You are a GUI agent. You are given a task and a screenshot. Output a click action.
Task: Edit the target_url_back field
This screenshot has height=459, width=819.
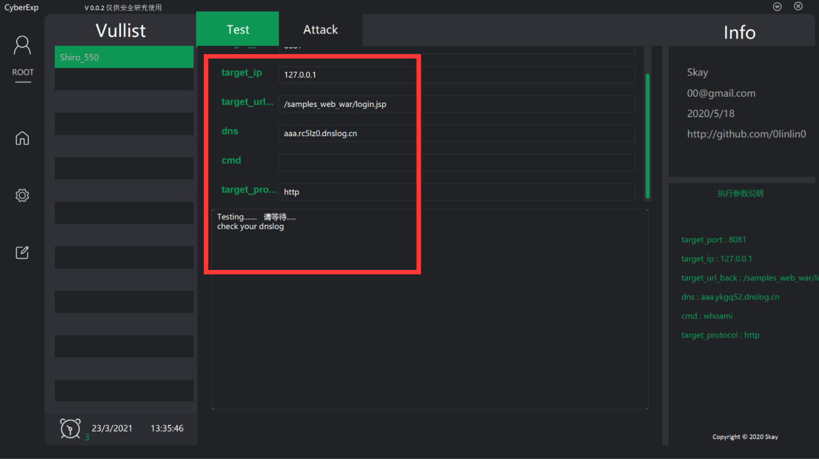click(x=457, y=104)
